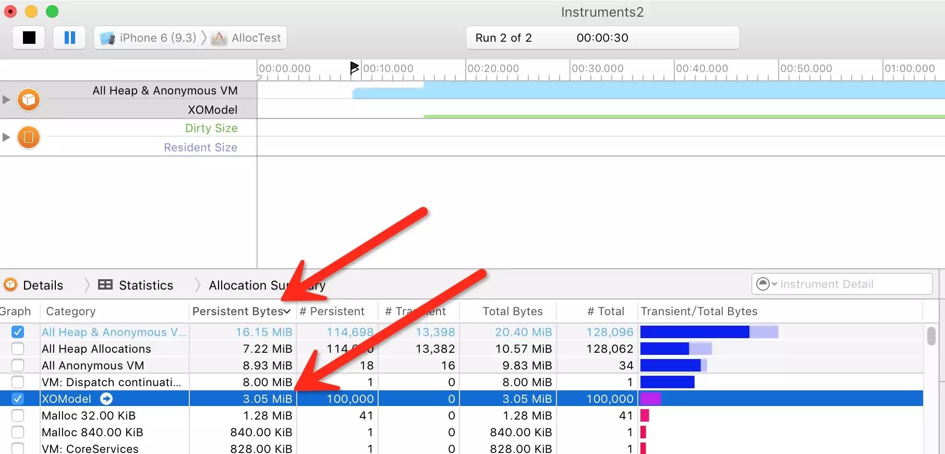945x454 pixels.
Task: Open the Instrument Detail filter dropdown icon
Action: click(766, 284)
